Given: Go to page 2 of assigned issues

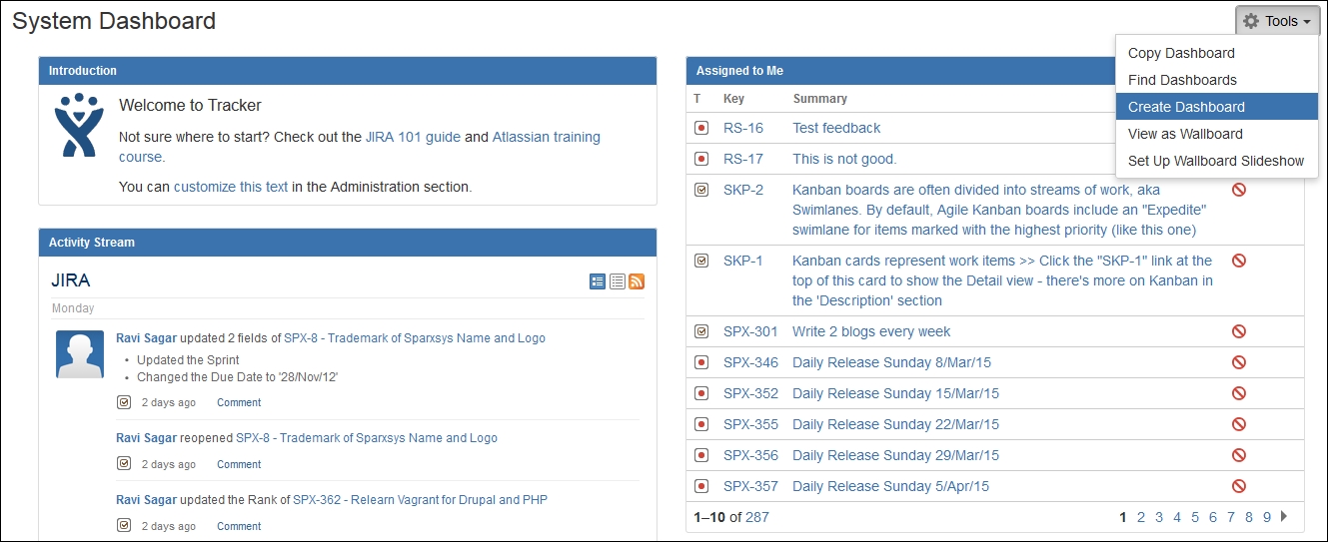Looking at the screenshot, I should (x=1141, y=517).
